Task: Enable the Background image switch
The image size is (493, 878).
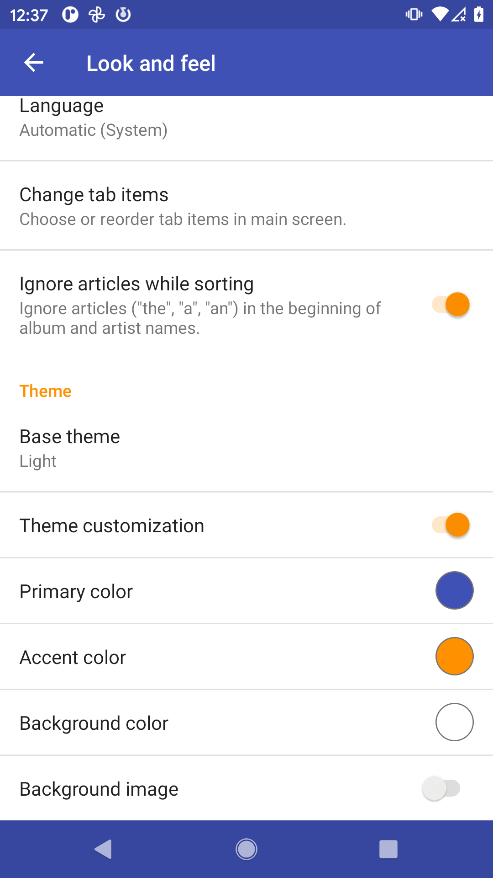Action: [x=441, y=788]
